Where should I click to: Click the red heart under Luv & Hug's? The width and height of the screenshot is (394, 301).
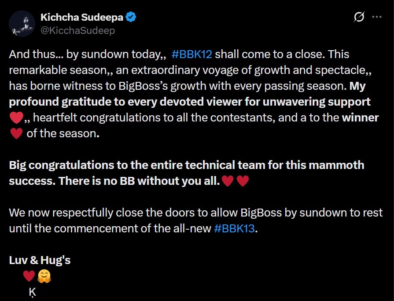click(x=29, y=276)
